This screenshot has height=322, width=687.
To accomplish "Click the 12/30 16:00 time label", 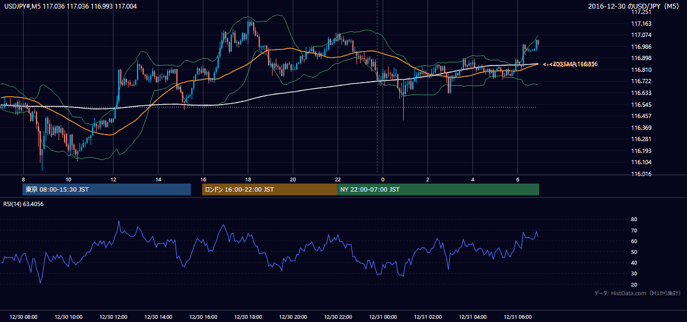I will (x=203, y=317).
